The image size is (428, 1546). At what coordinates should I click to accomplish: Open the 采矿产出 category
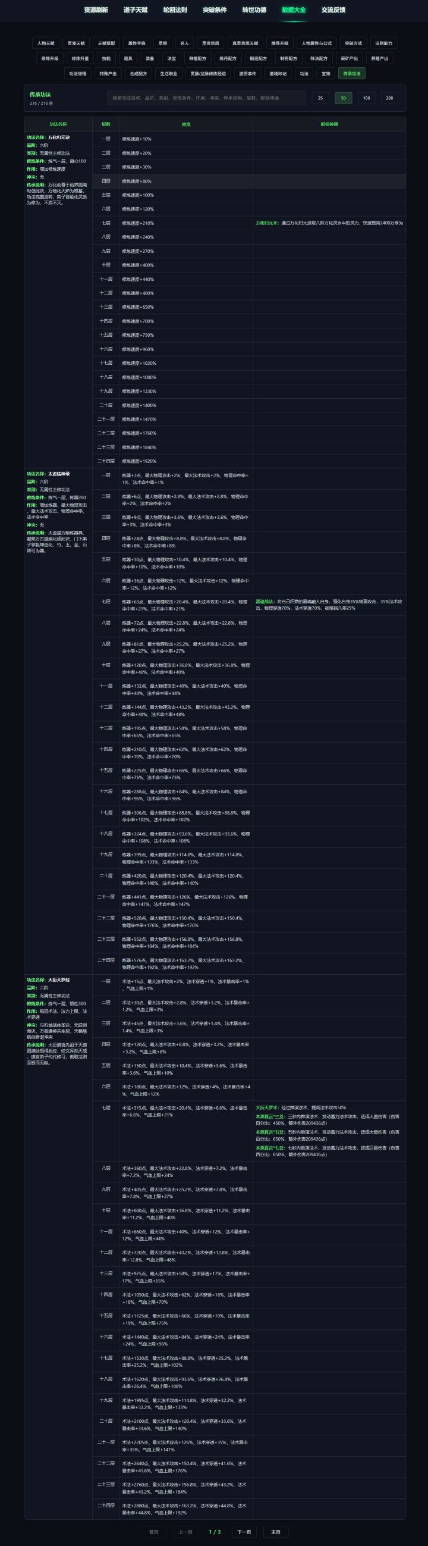(x=350, y=59)
